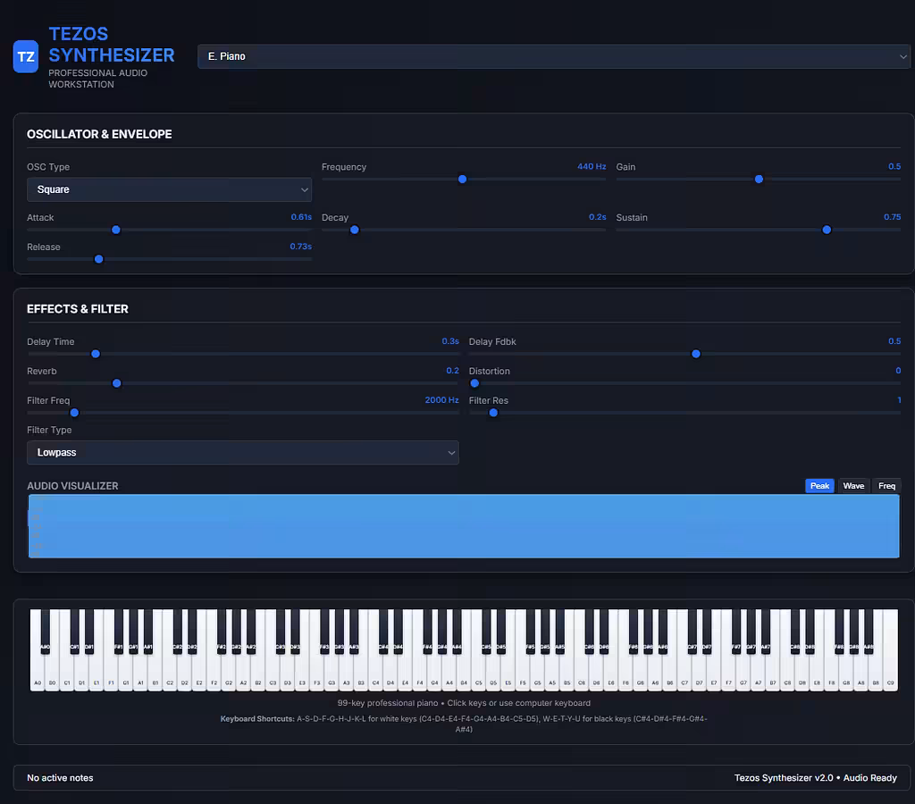Screen dimensions: 915x804
Task: Play the C7 white piano key
Action: pos(684,672)
